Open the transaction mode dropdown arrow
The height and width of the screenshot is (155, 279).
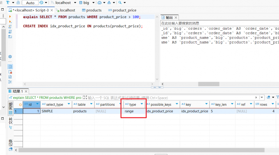pos(13,3)
